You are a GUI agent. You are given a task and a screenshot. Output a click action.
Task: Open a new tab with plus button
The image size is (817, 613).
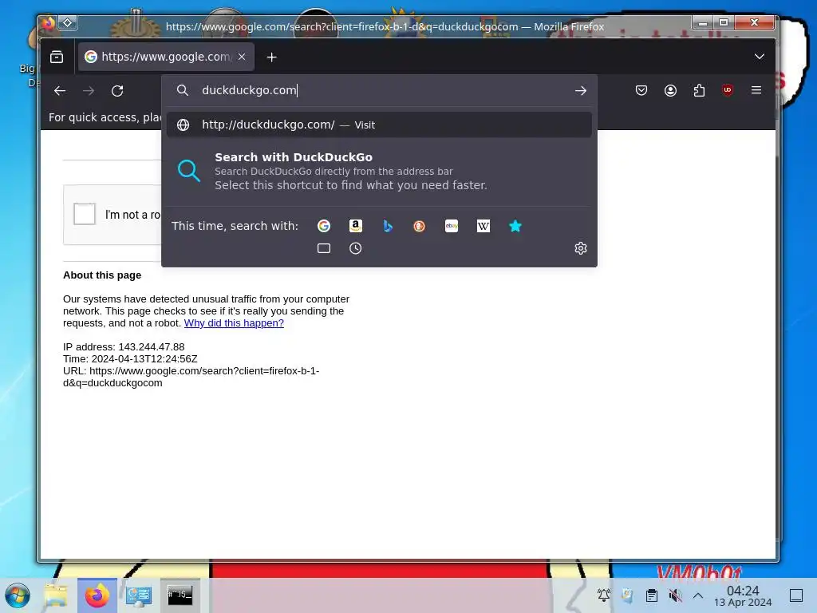click(271, 57)
